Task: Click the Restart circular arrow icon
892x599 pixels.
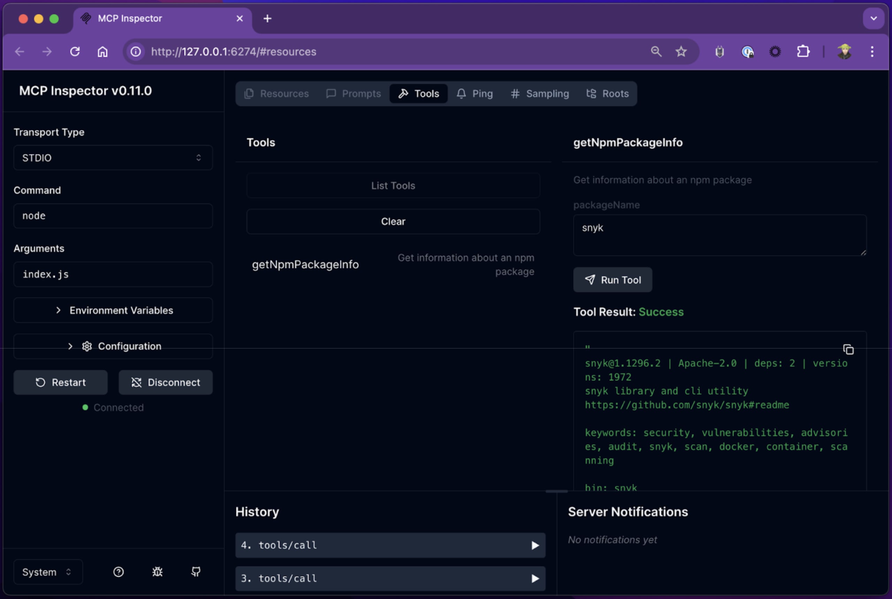Action: (40, 382)
